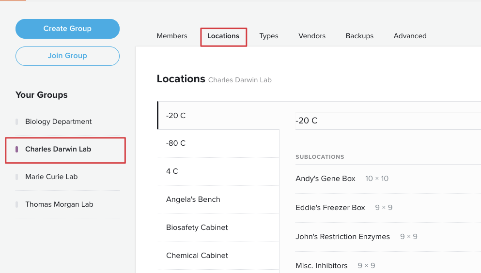The image size is (481, 273).
Task: Click the purple color marker beside Charles Darwin Lab
Action: click(16, 149)
